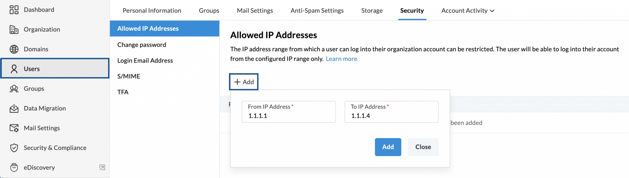
Task: Follow the Learn more link
Action: (341, 59)
